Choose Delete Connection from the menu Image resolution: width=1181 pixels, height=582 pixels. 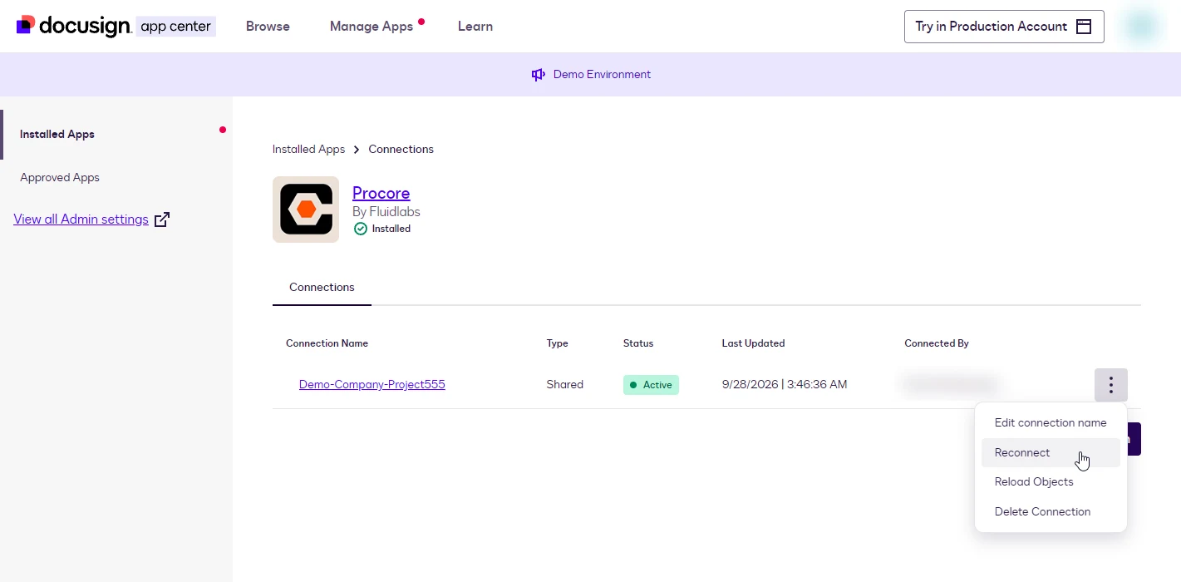coord(1051,511)
